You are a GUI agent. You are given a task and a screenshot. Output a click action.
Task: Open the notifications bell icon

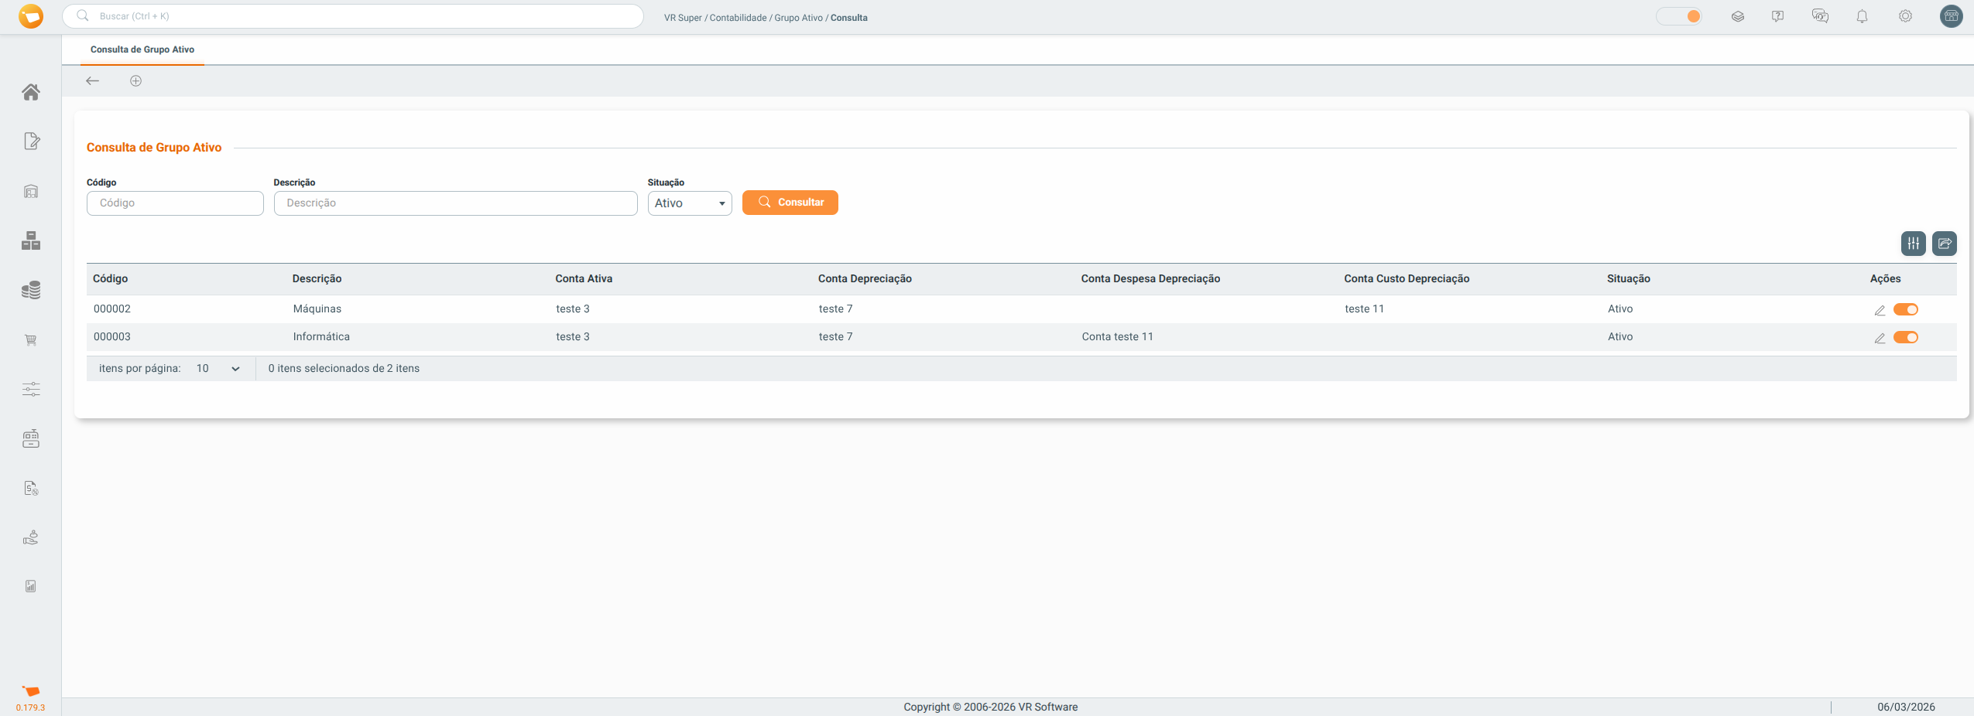pyautogui.click(x=1862, y=16)
